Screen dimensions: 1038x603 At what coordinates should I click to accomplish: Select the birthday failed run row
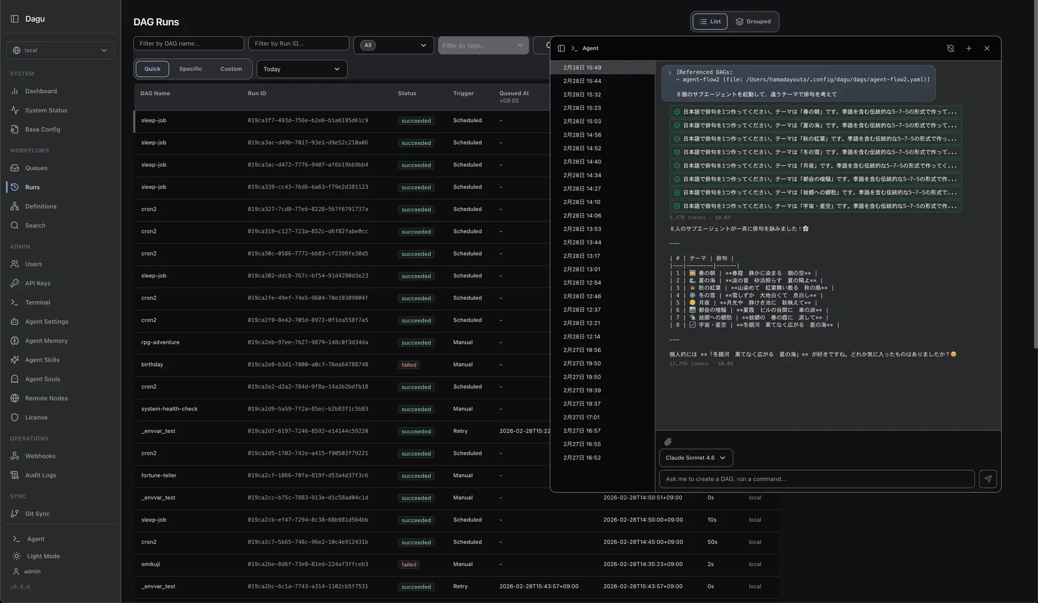[342, 365]
